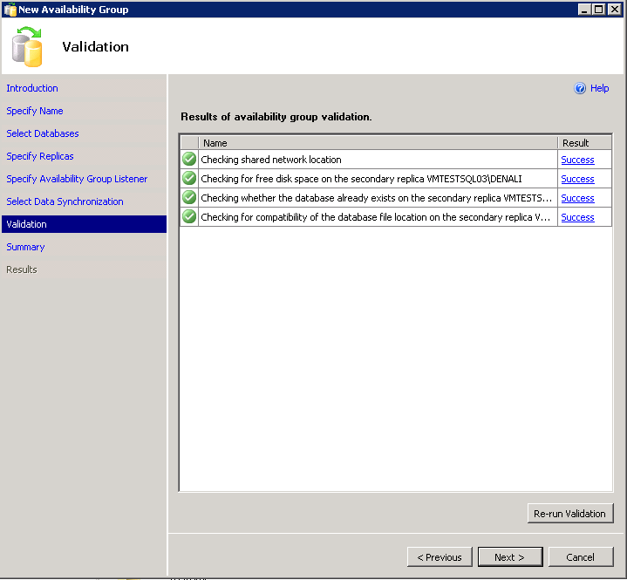Click the wizard database icon in header

point(29,47)
